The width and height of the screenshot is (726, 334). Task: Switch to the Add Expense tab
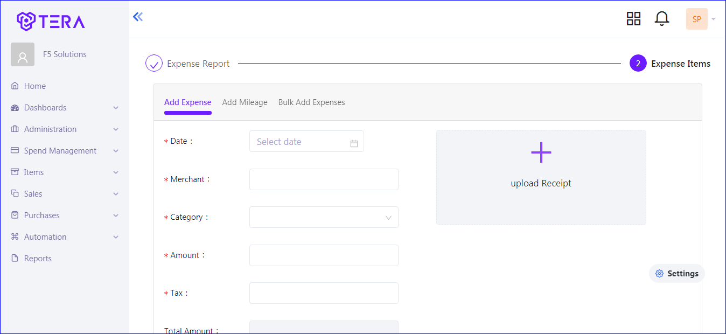(x=188, y=102)
